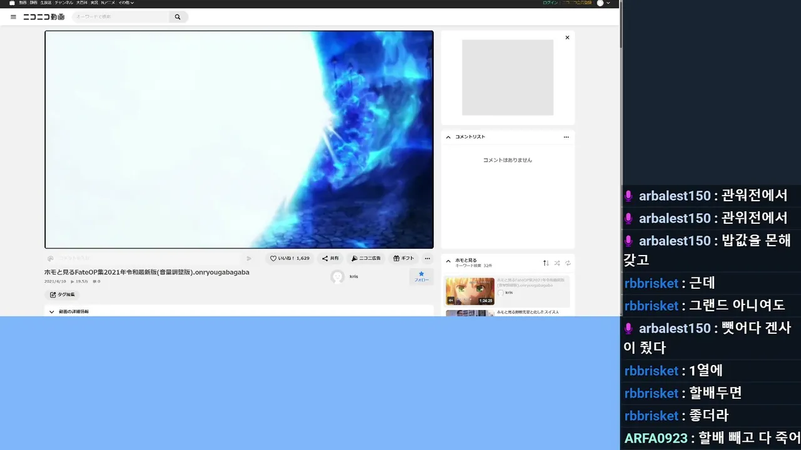Click the comment command palette icon
This screenshot has height=450, width=801.
pos(50,258)
